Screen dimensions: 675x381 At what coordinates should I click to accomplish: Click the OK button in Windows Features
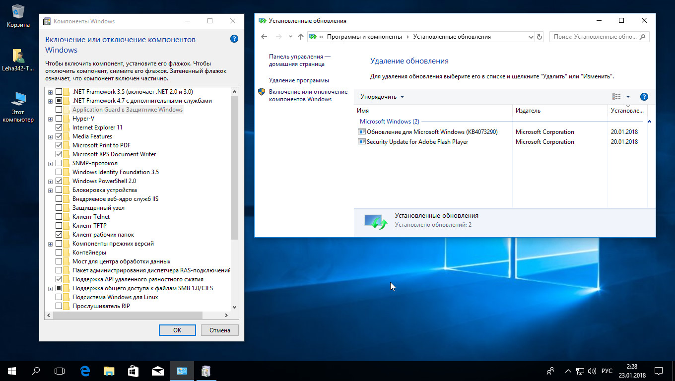(x=177, y=330)
